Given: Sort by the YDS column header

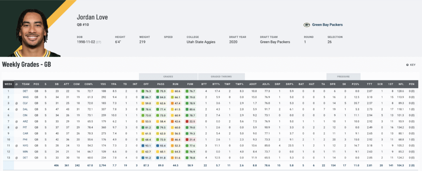Looking at the screenshot, I should 103,84.
